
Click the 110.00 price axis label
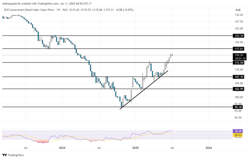[x=239, y=69]
